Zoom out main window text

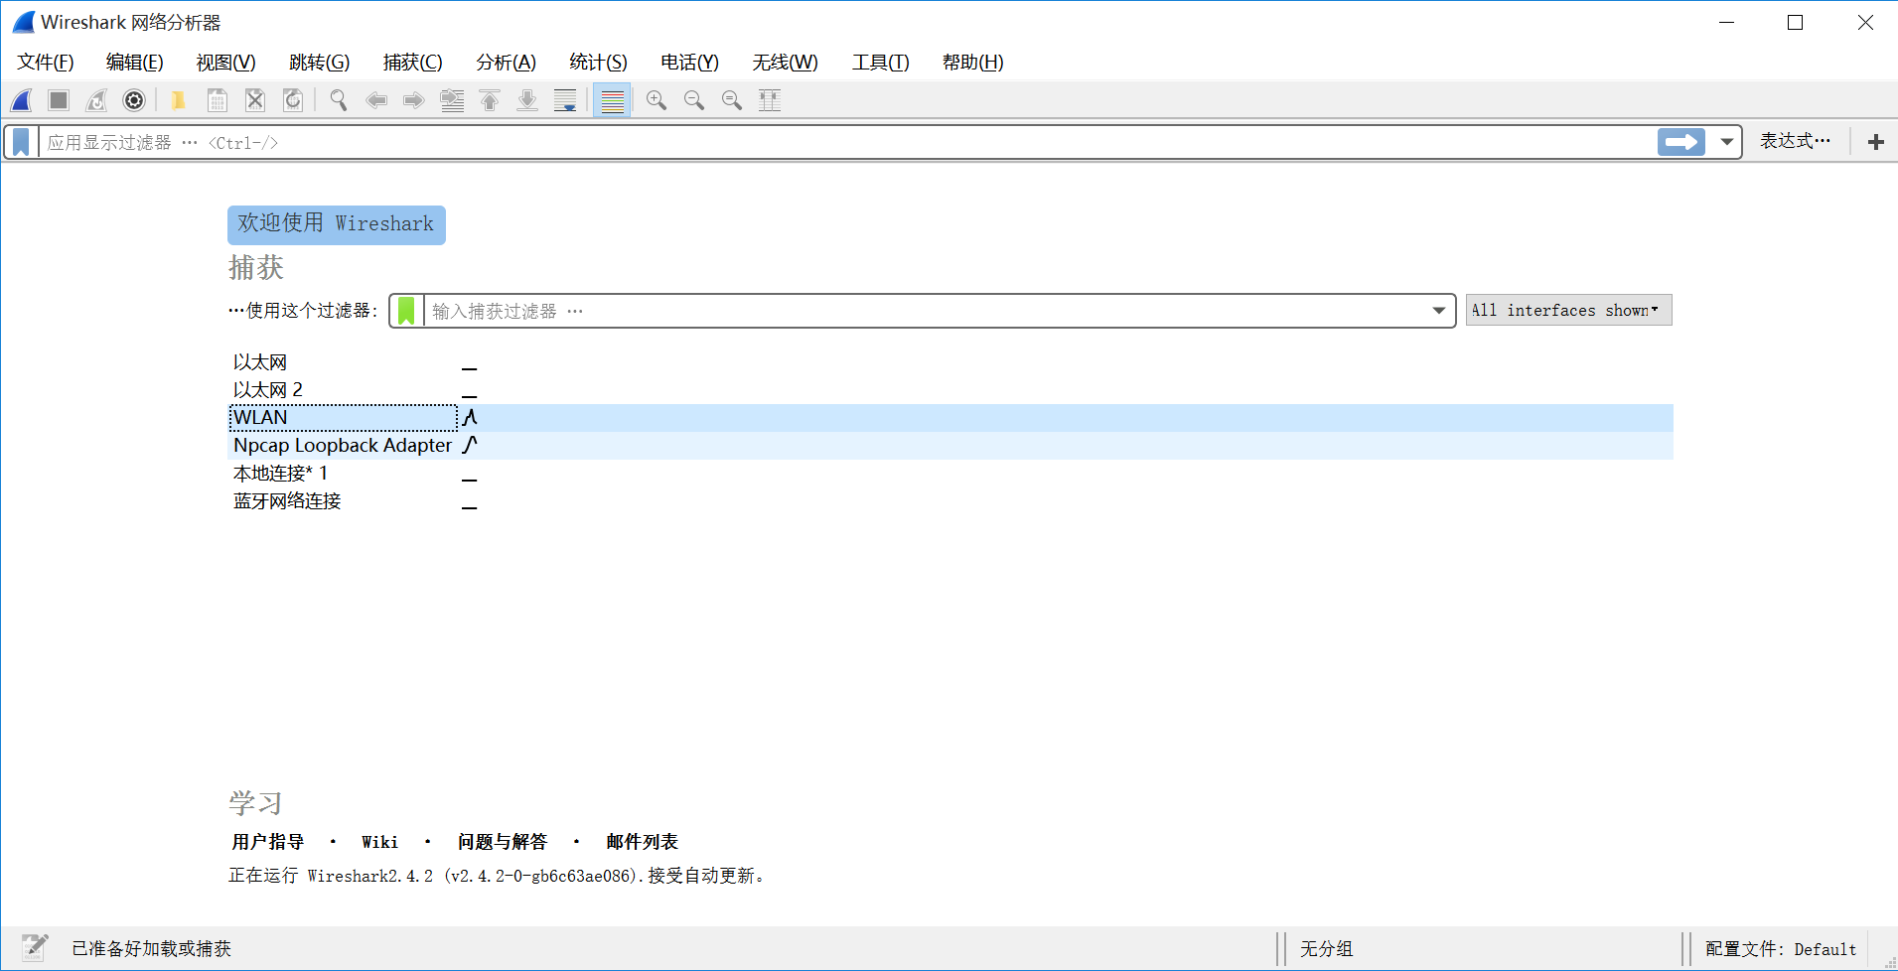[694, 100]
